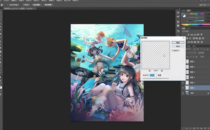Zoom out the blur dialog preview
The height and width of the screenshot is (130, 210).
[150, 71]
